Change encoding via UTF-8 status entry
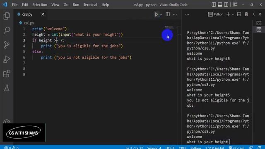 (170, 148)
